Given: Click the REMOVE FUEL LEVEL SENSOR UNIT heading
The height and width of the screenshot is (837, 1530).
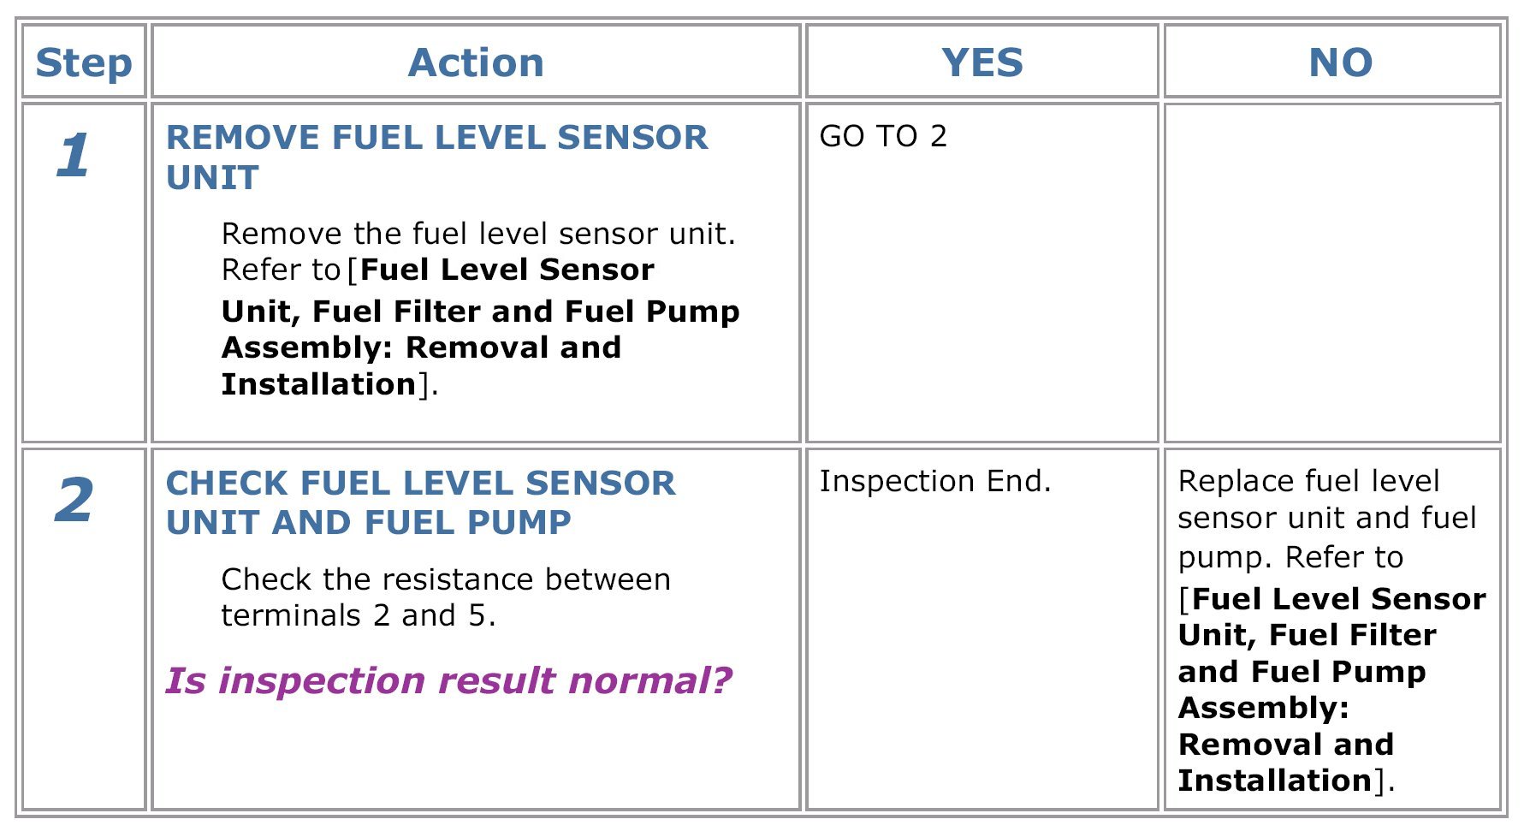Looking at the screenshot, I should tap(436, 157).
